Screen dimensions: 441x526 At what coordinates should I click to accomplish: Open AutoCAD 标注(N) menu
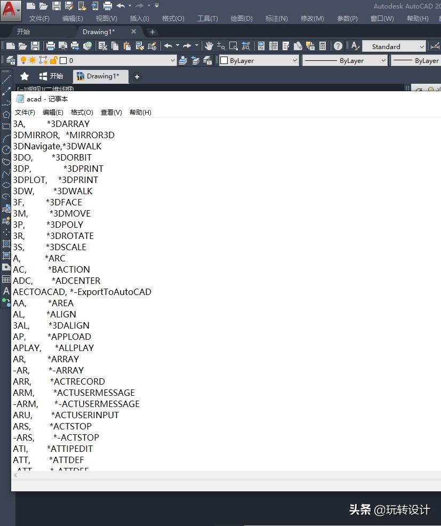[276, 19]
